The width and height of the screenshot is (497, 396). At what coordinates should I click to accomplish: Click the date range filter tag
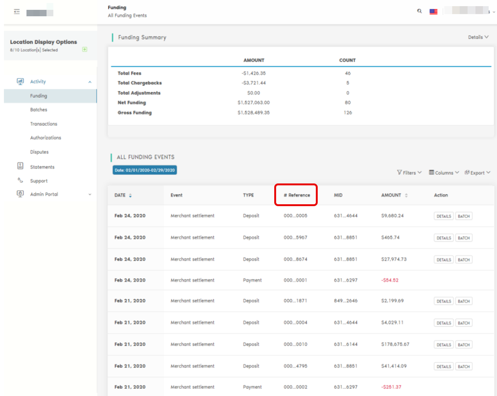pyautogui.click(x=144, y=170)
